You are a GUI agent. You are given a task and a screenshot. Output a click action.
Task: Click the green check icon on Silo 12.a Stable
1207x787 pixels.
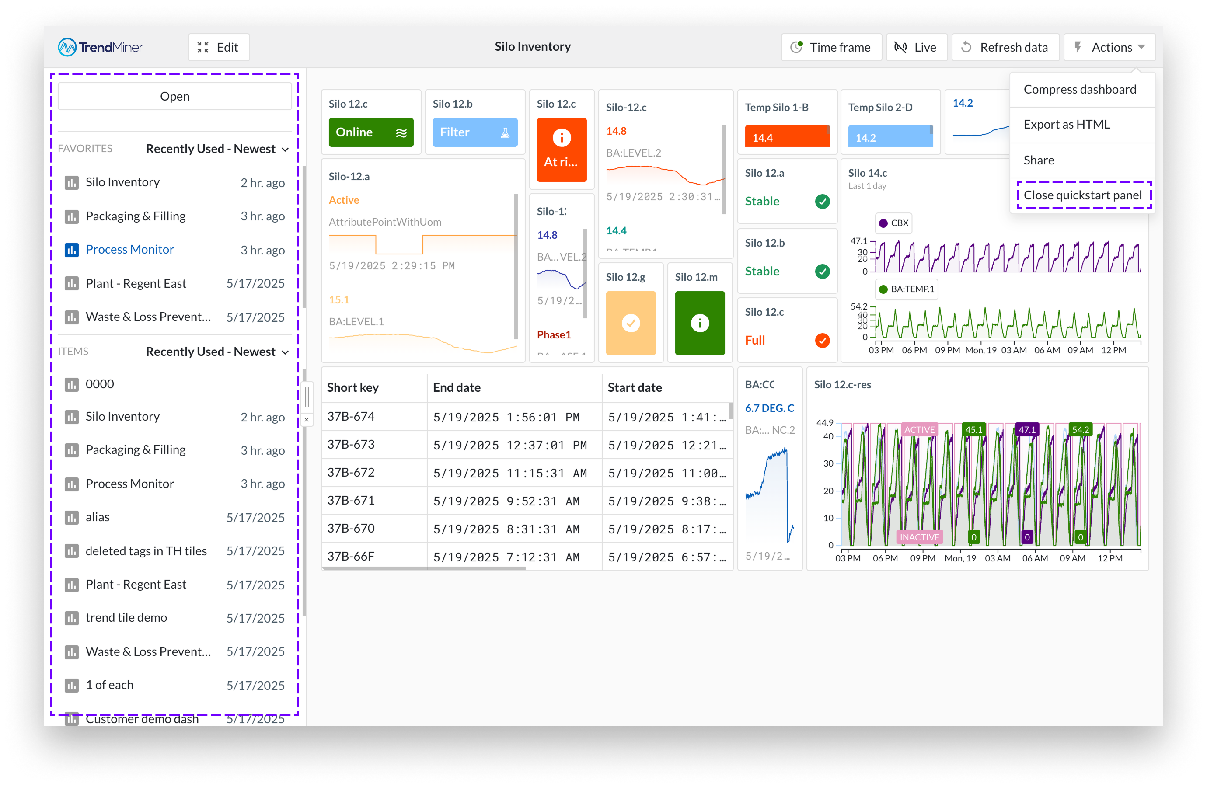point(822,201)
